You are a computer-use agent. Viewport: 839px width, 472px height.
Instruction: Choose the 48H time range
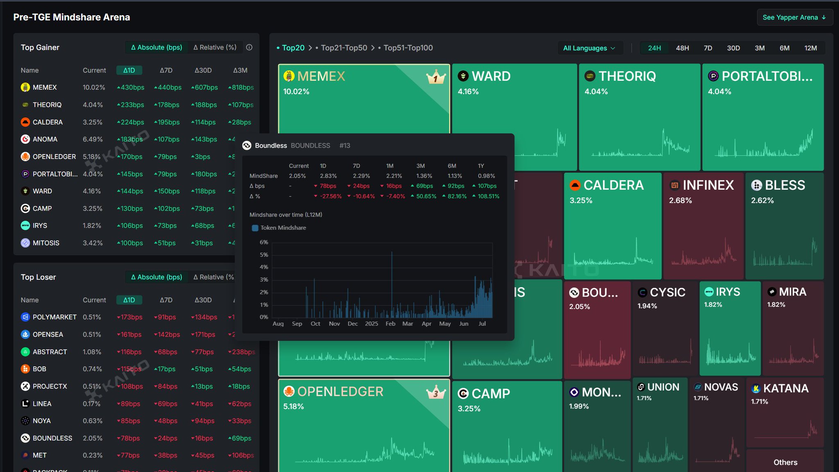pos(682,48)
